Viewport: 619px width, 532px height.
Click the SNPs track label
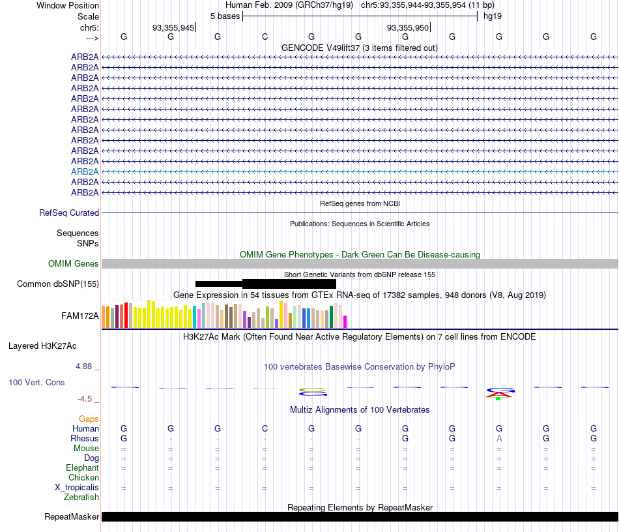pyautogui.click(x=88, y=243)
